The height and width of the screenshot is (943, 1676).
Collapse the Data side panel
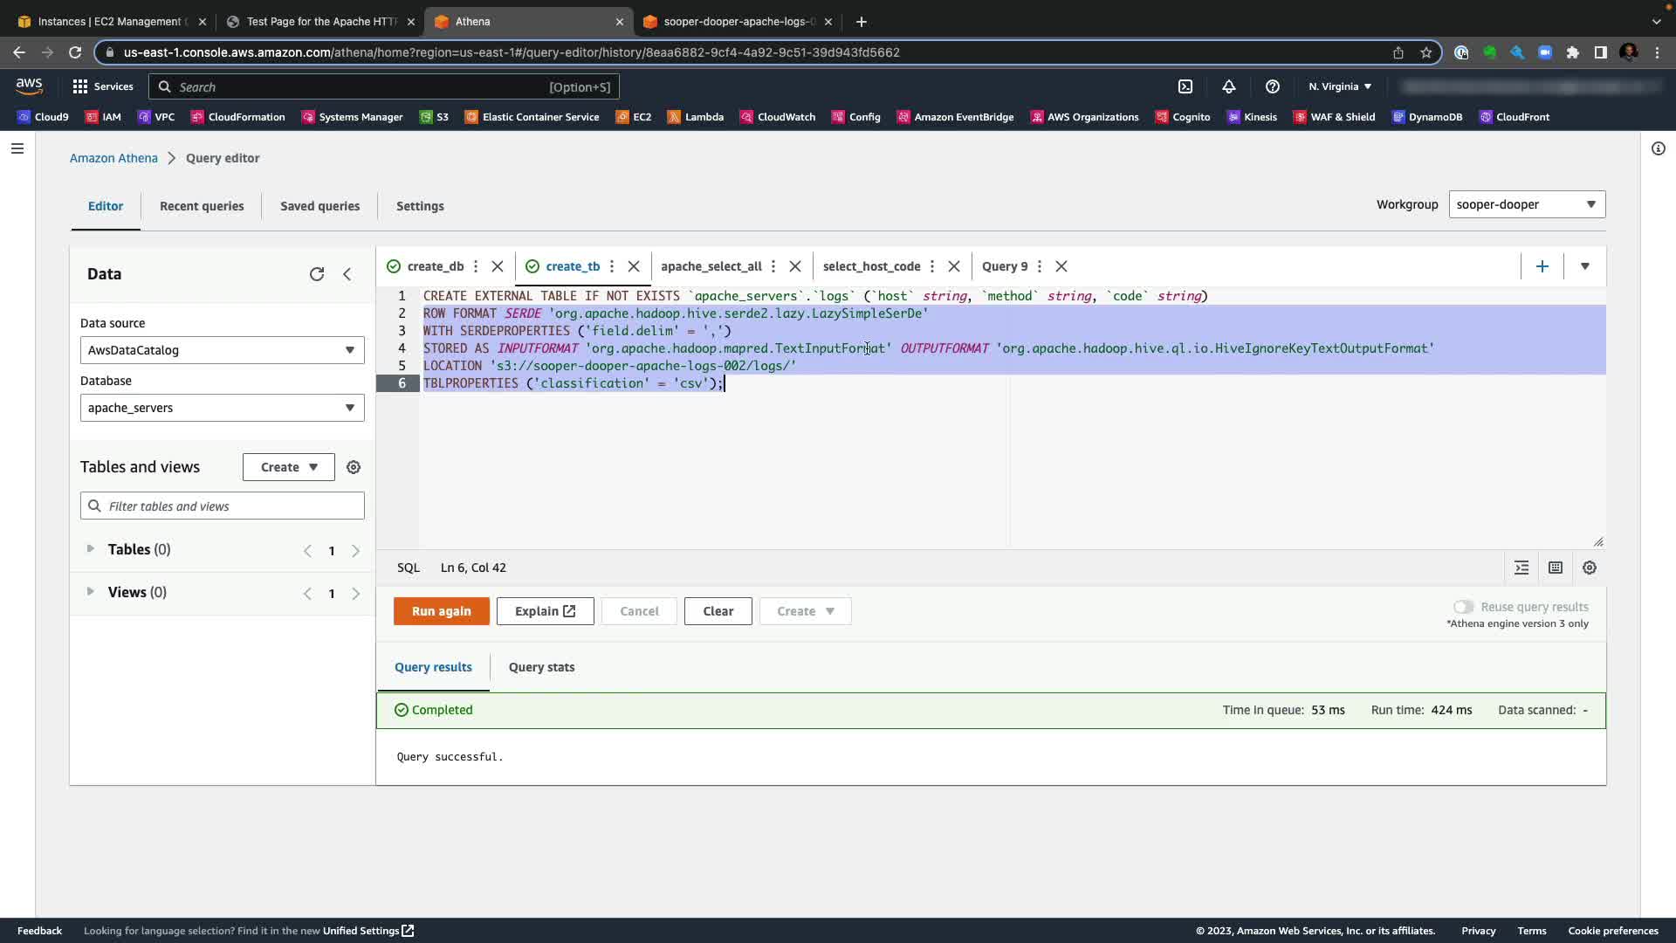(x=347, y=274)
